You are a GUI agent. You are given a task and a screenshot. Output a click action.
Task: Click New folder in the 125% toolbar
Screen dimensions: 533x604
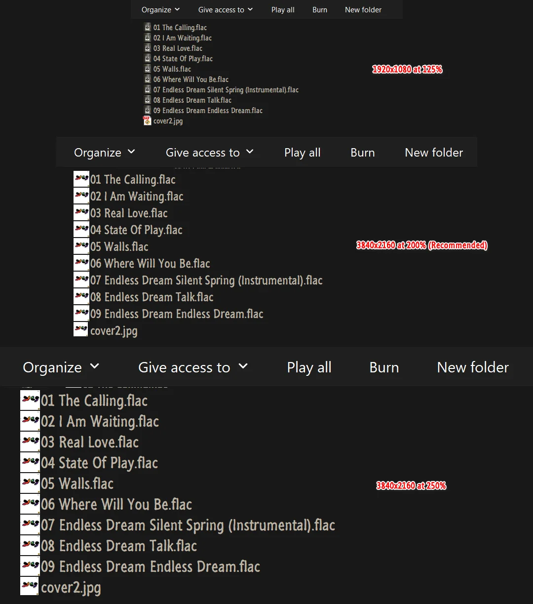coord(363,9)
